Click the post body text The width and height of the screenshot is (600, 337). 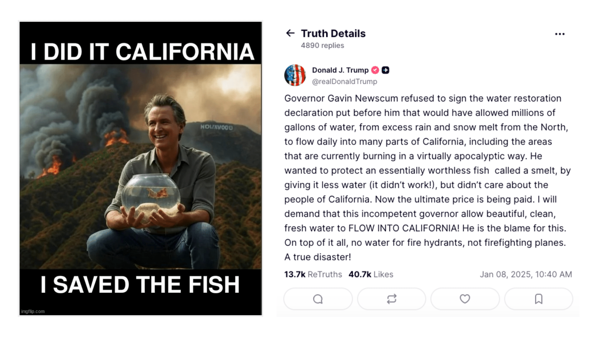point(425,178)
